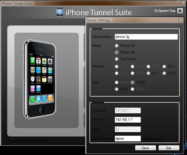Image resolution: width=187 pixels, height=155 pixels.
Task: Choose firmware 2.0.1 radio button
Action: 164,67
